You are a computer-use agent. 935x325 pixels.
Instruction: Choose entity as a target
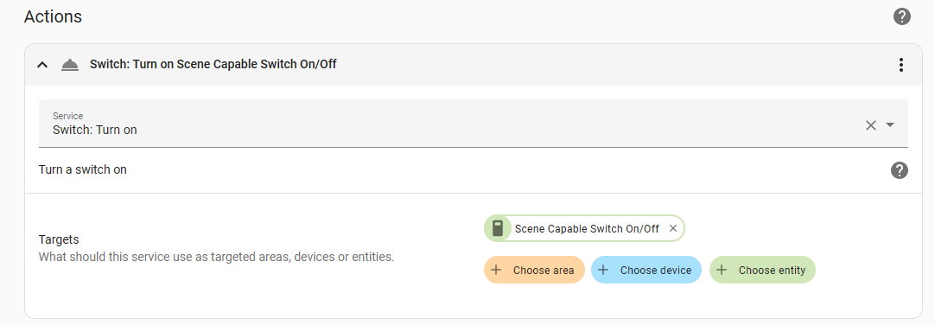(762, 271)
